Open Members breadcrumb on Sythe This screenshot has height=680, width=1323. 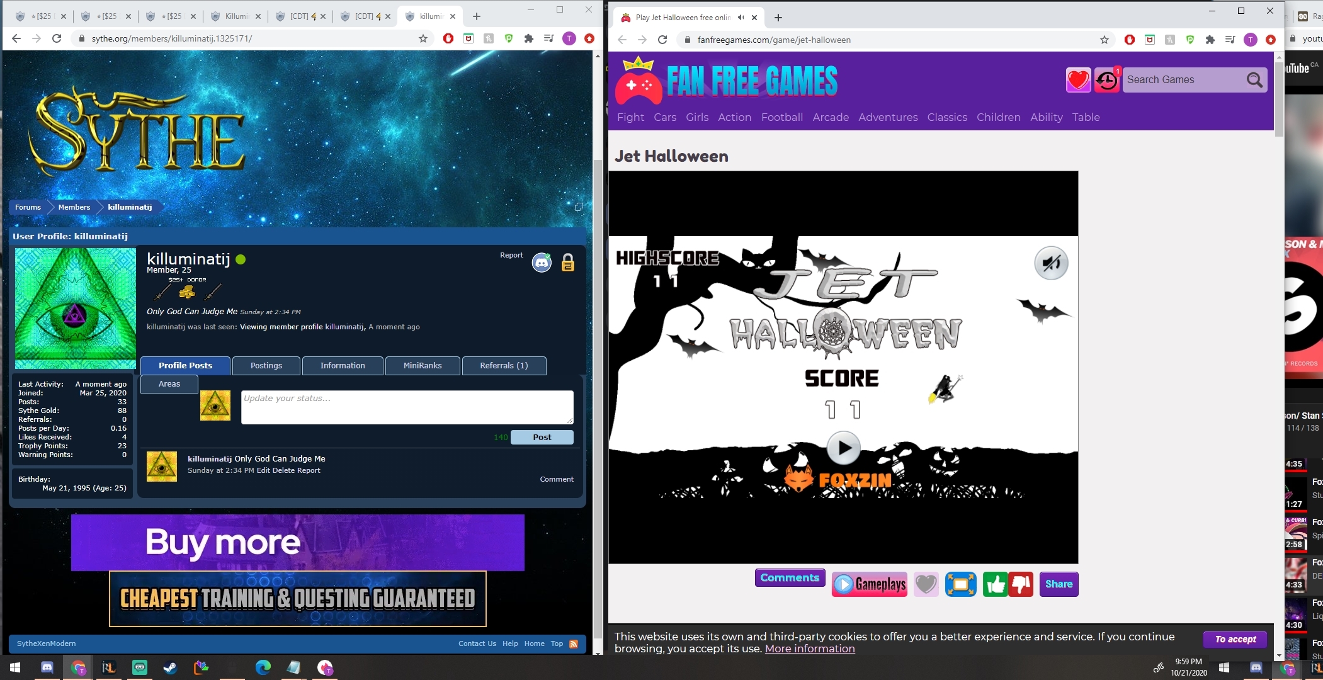[x=74, y=207]
